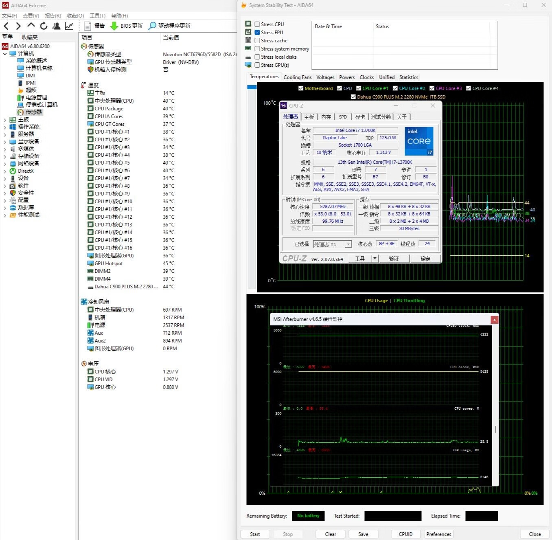Viewport: 552px width, 540px height.
Task: Click the user icon in AIDA64 toolbar
Action: (x=57, y=26)
